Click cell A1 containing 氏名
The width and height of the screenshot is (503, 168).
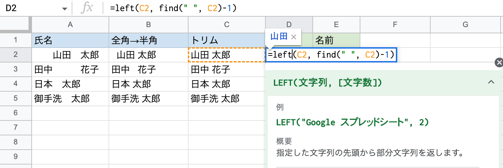pos(70,40)
